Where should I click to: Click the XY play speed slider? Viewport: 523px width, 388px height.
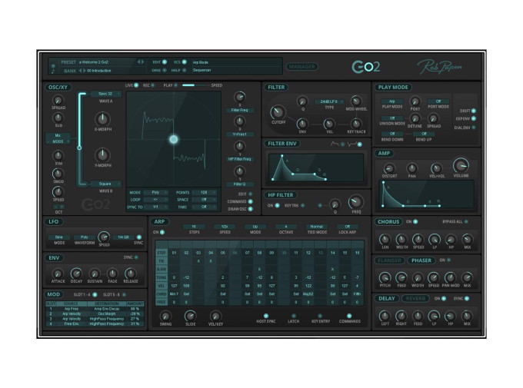point(194,86)
